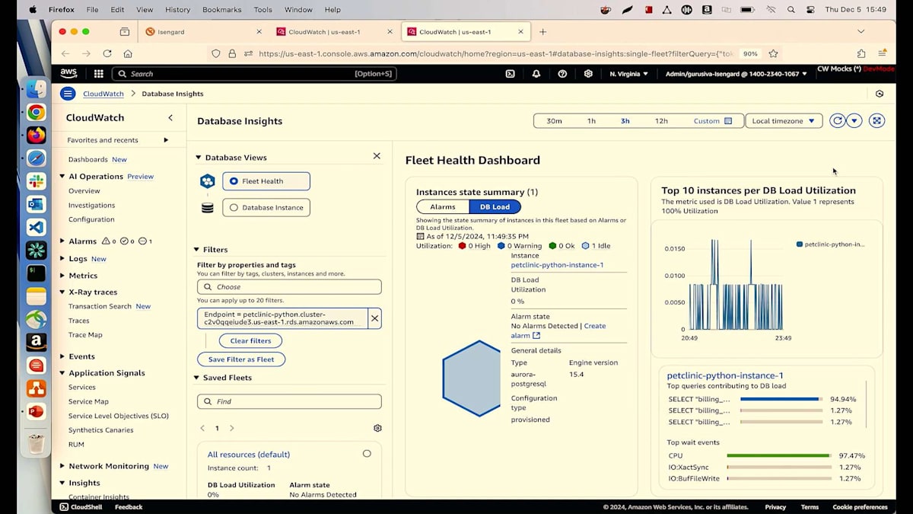The width and height of the screenshot is (913, 514).
Task: Open the Transaction Search sidebar link
Action: coord(100,306)
